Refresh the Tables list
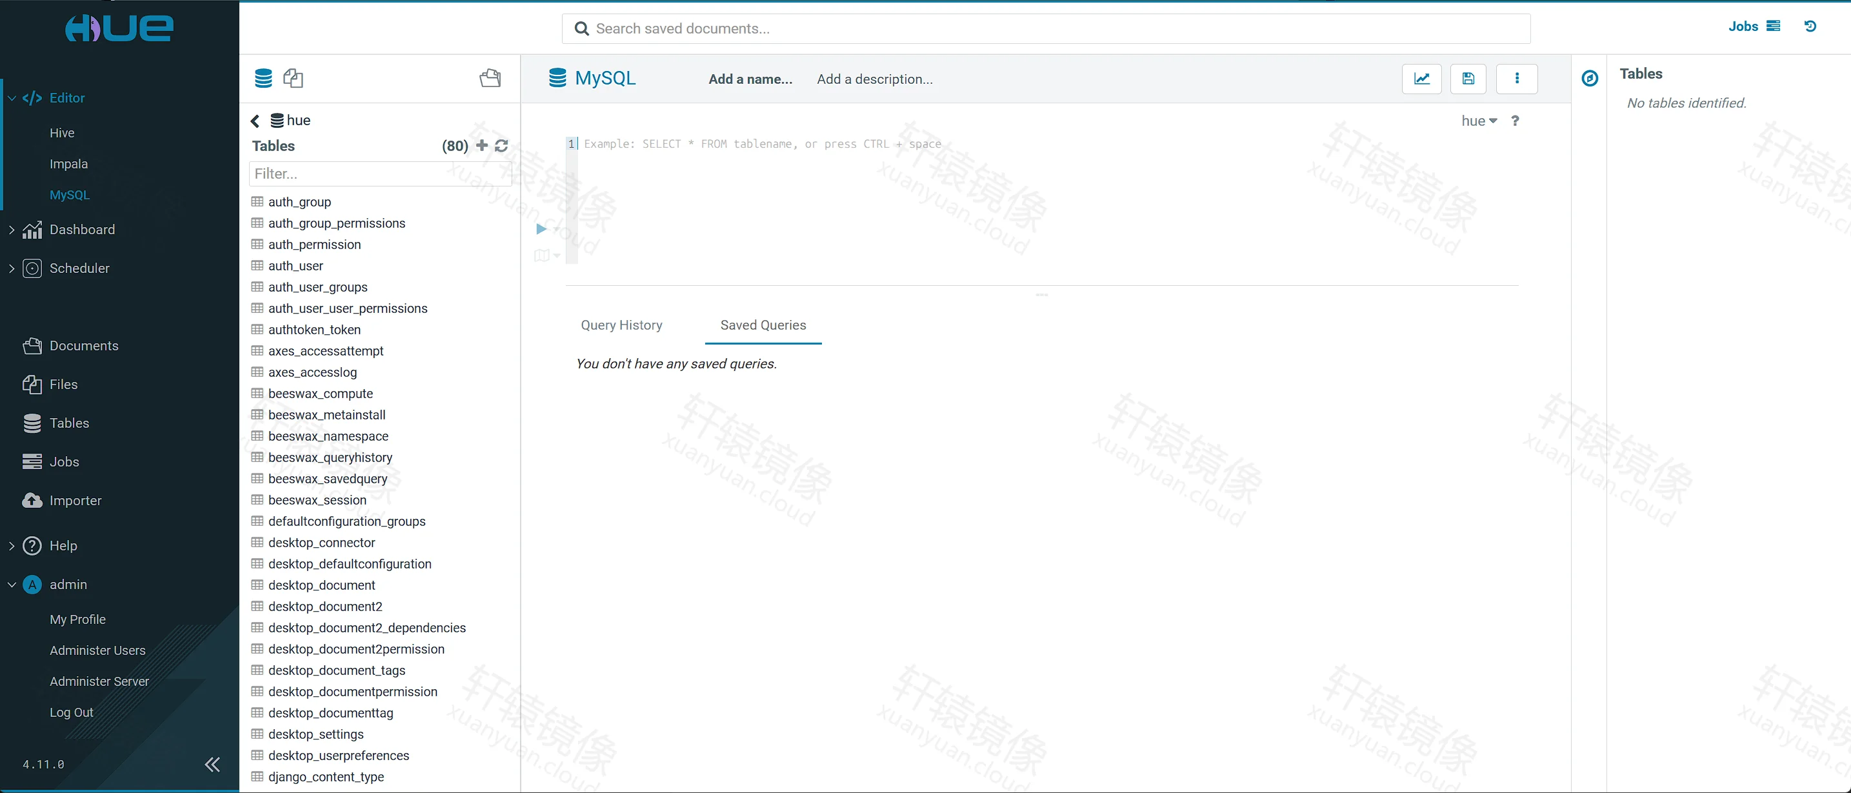 501,145
